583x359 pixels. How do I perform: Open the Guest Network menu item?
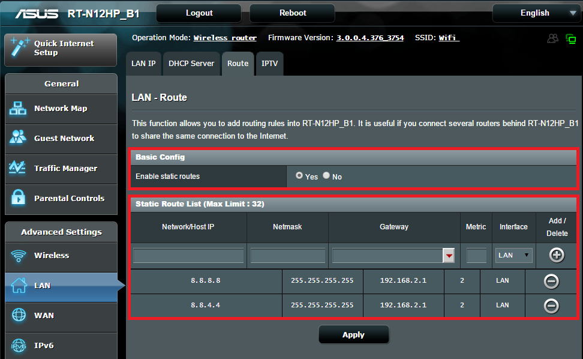[x=61, y=139]
